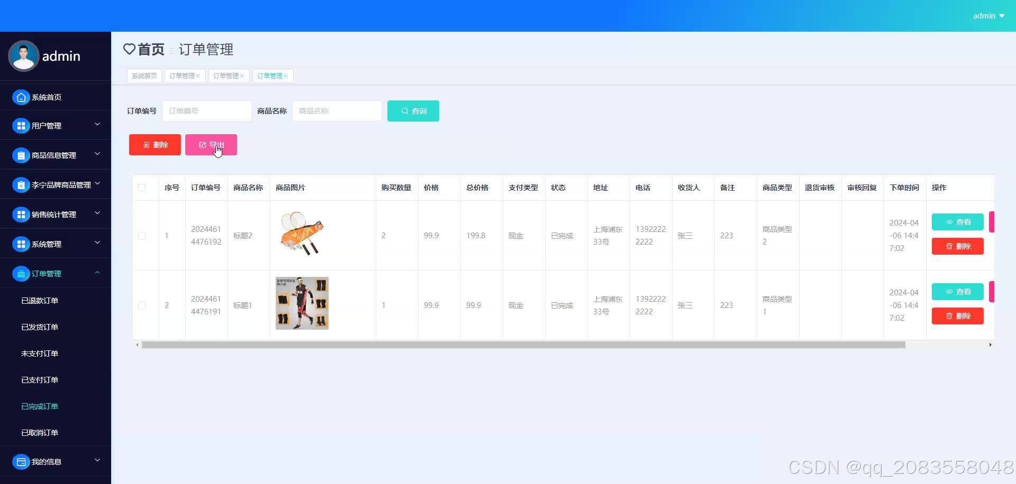Close the second 订单管理 tab
This screenshot has width=1016, height=484.
242,76
